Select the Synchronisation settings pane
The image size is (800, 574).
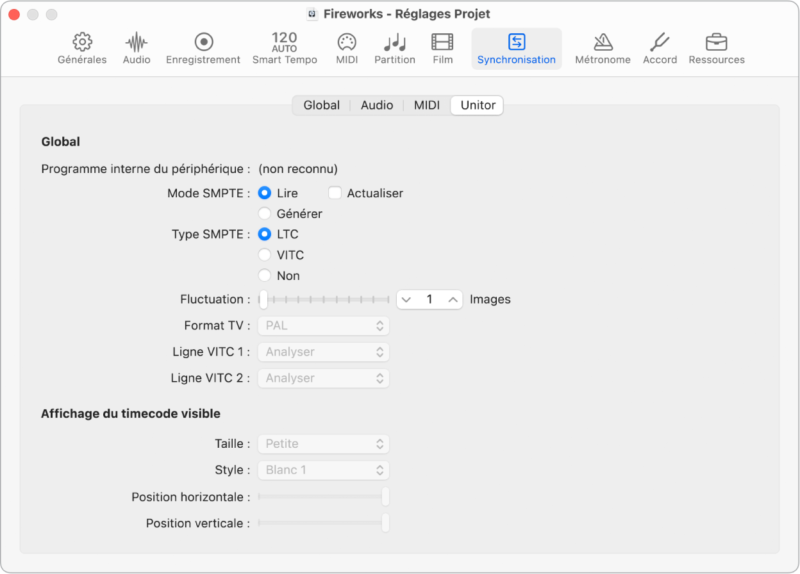pyautogui.click(x=517, y=49)
